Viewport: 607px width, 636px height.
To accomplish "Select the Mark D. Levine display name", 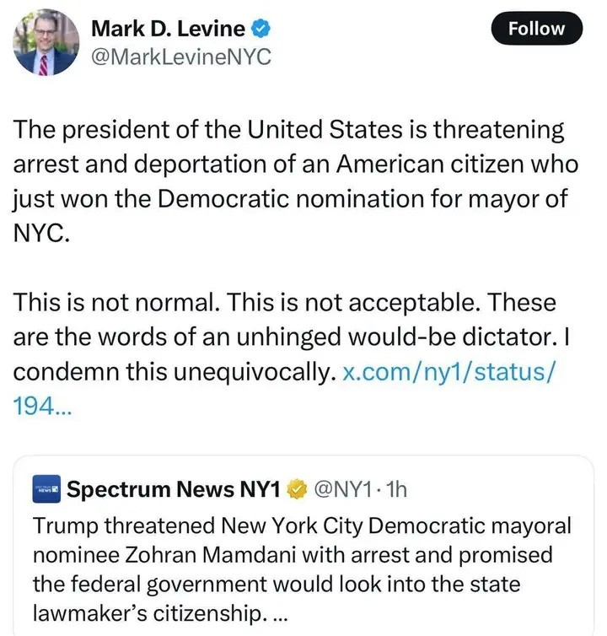I will click(x=167, y=29).
